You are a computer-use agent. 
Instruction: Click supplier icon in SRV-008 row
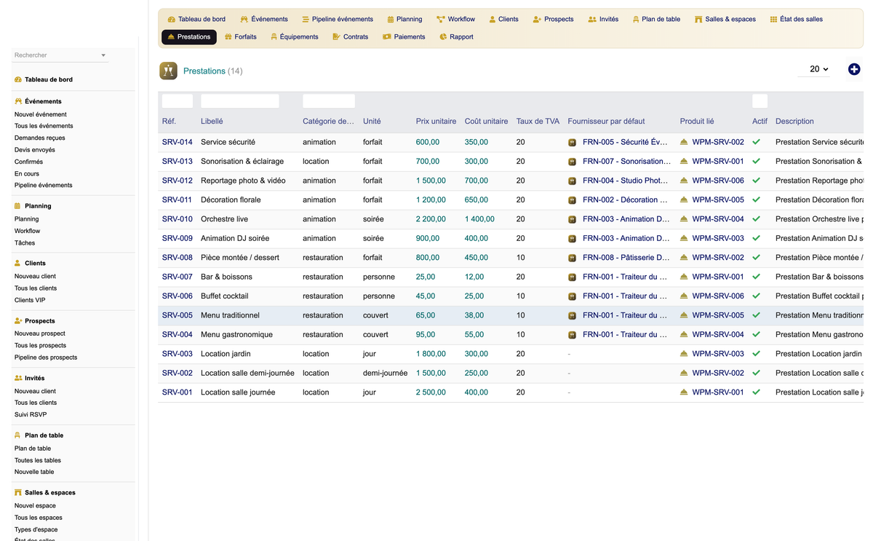pyautogui.click(x=573, y=258)
